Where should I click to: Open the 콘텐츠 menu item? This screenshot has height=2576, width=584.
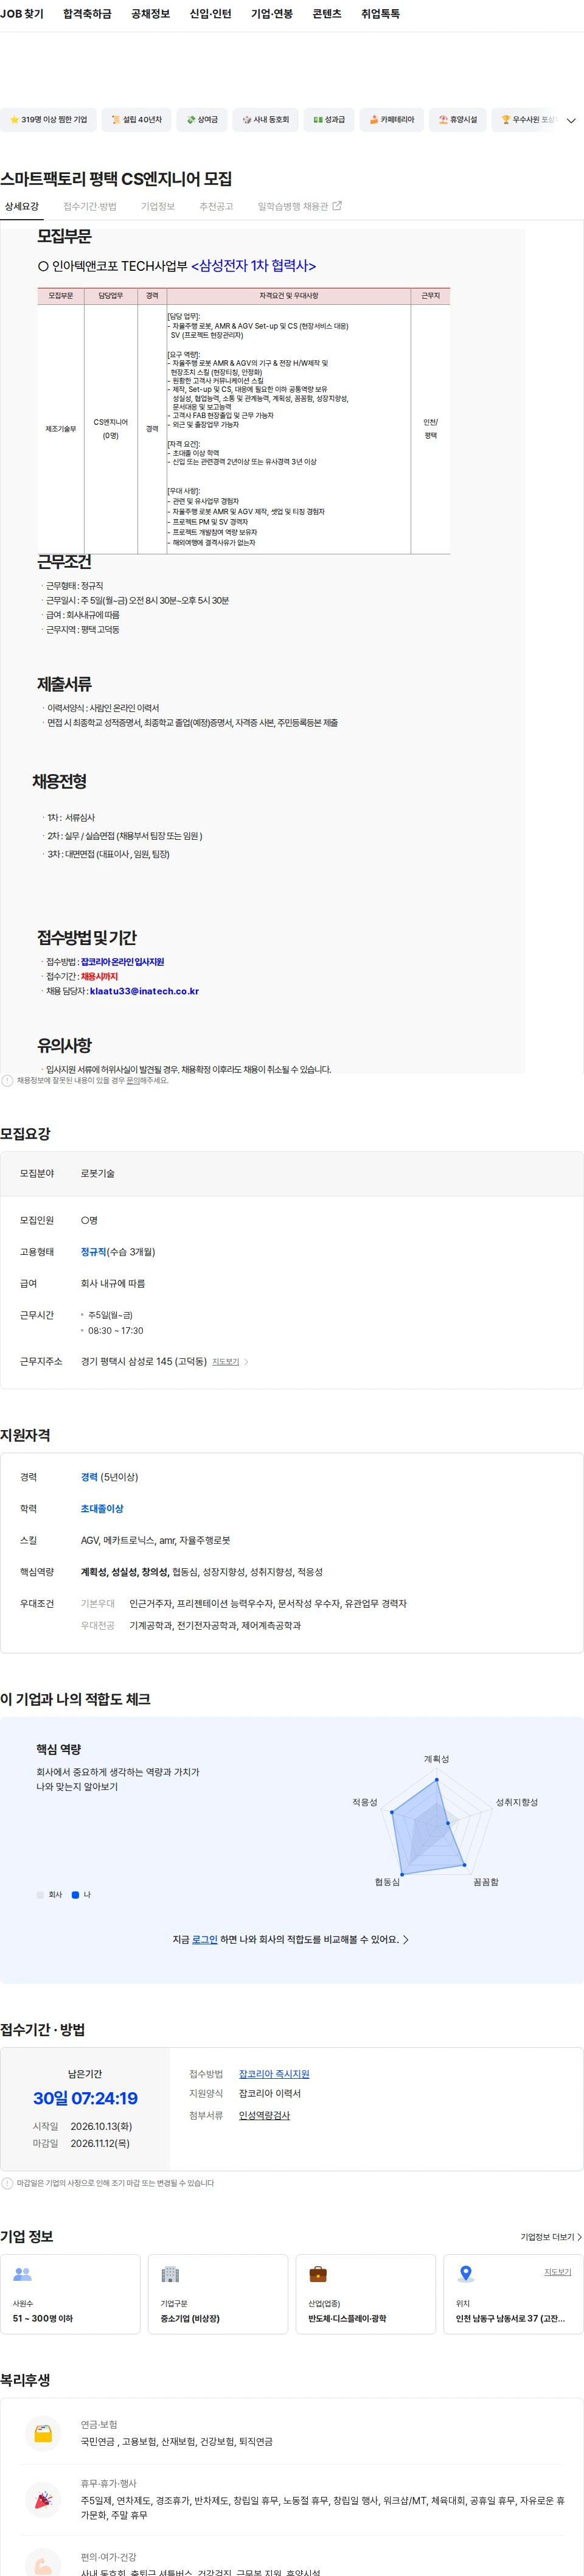pyautogui.click(x=327, y=14)
